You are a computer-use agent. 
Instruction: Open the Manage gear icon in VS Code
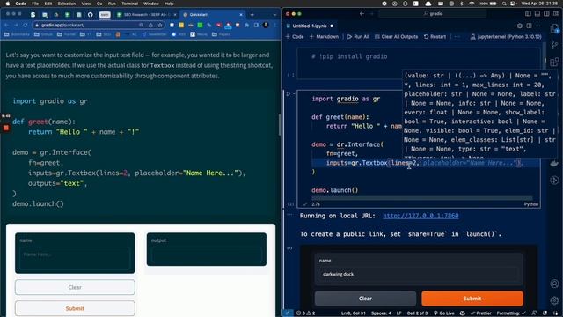[554, 300]
